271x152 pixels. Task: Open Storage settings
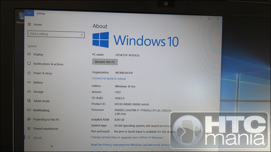(39, 92)
